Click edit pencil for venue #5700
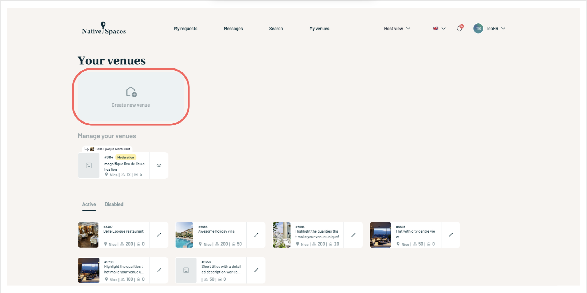 (x=159, y=270)
